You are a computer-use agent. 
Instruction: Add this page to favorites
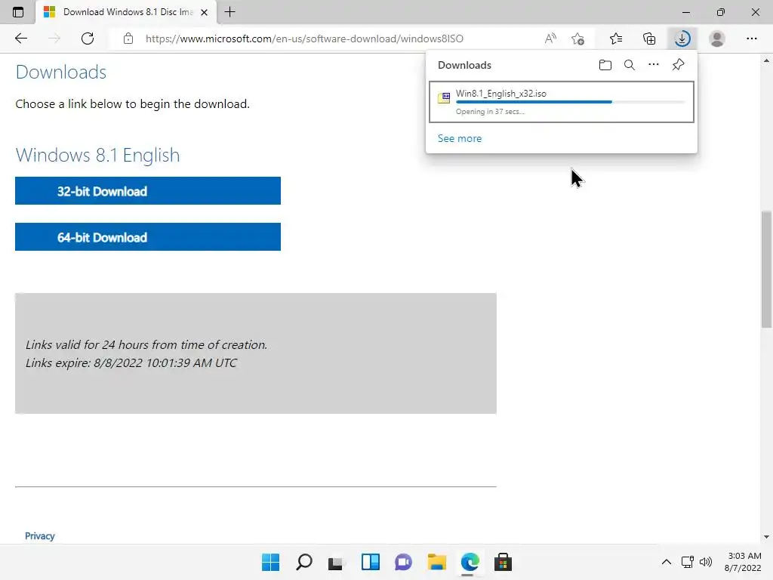(577, 39)
